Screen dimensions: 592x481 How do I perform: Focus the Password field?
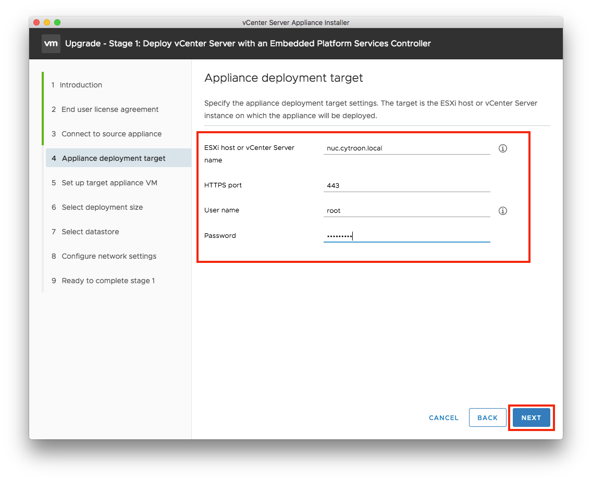click(406, 236)
